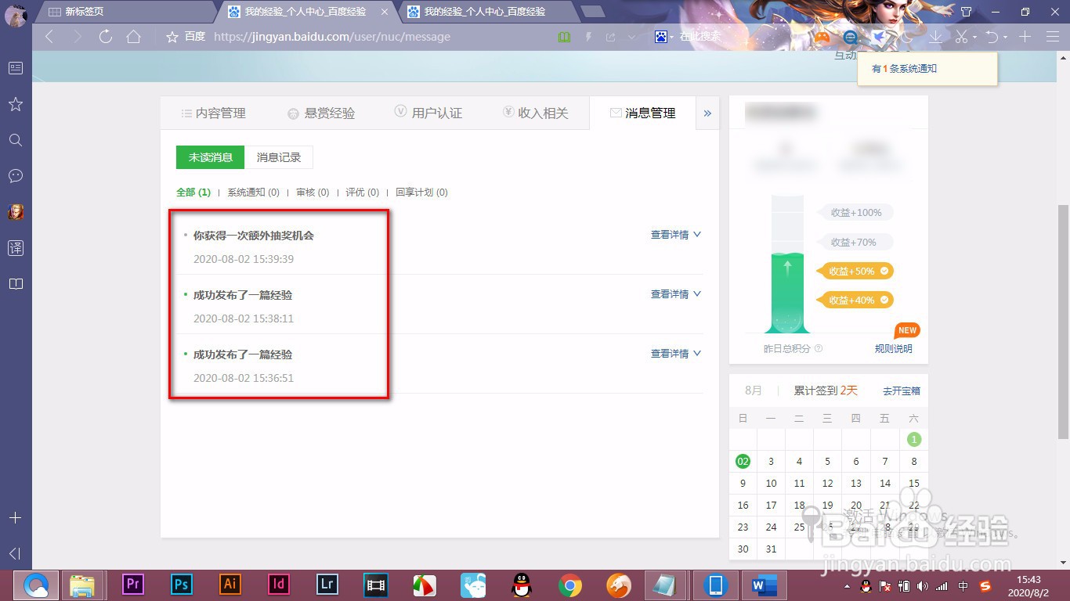Click the 去开宝箱 link in calendar panel
Image resolution: width=1070 pixels, height=601 pixels.
pyautogui.click(x=901, y=390)
